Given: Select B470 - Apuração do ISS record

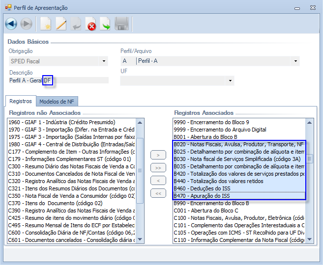Looking at the screenshot, I should pos(239,196).
